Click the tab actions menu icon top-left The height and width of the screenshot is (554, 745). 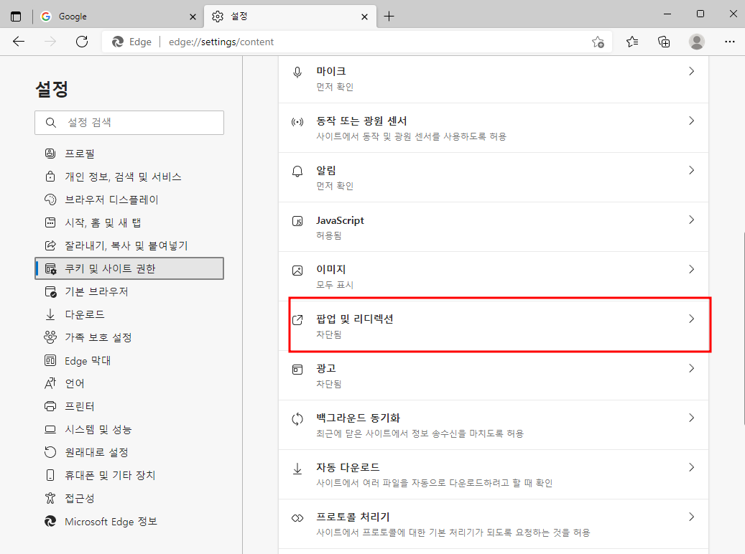click(x=16, y=15)
